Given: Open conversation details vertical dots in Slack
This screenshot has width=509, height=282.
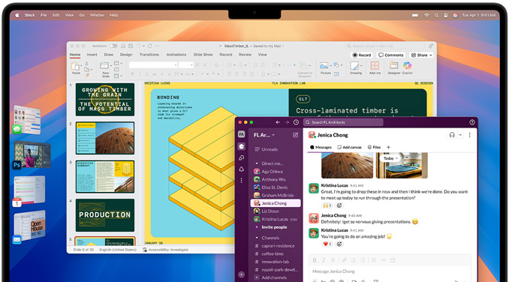Looking at the screenshot, I should [469, 135].
